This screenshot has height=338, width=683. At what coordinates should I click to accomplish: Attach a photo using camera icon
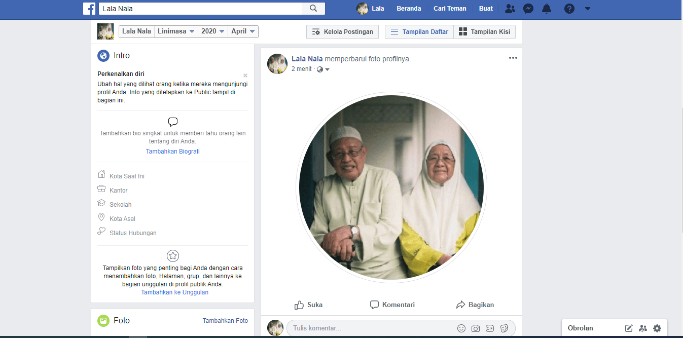pos(475,328)
